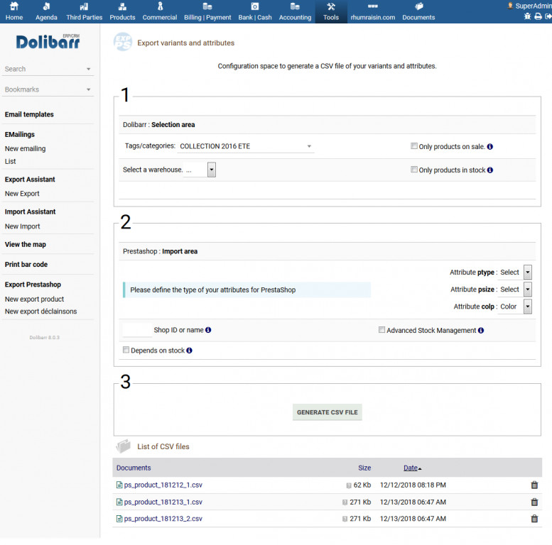Click the Shop ID or name input field

click(137, 330)
